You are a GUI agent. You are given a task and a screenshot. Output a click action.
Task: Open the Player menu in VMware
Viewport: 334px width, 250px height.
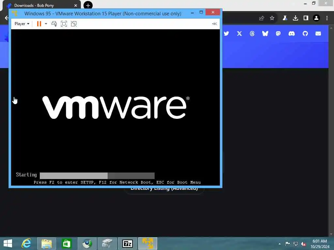[22, 23]
